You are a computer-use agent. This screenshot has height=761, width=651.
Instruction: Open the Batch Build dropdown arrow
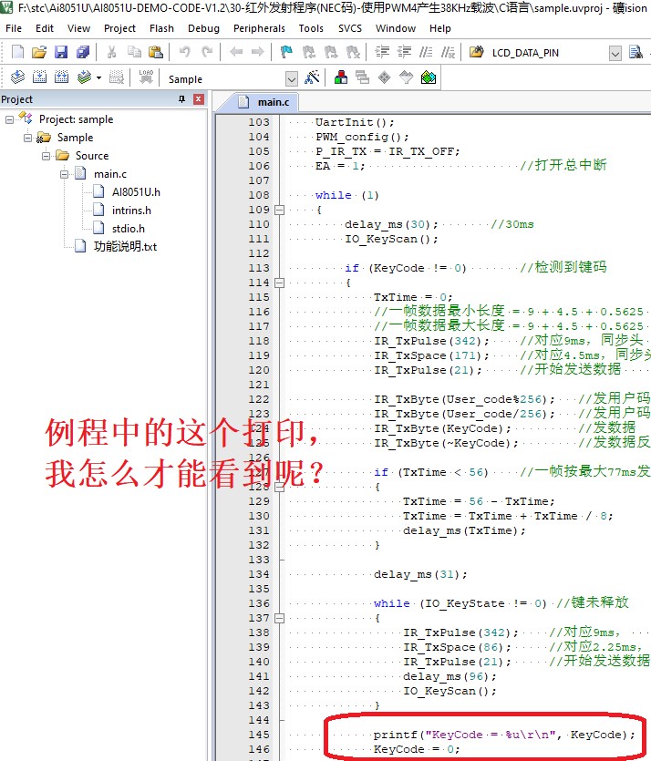point(98,77)
